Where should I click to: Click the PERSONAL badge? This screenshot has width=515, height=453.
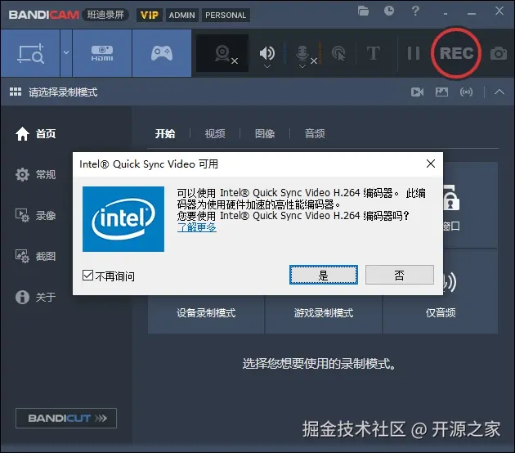pos(226,15)
